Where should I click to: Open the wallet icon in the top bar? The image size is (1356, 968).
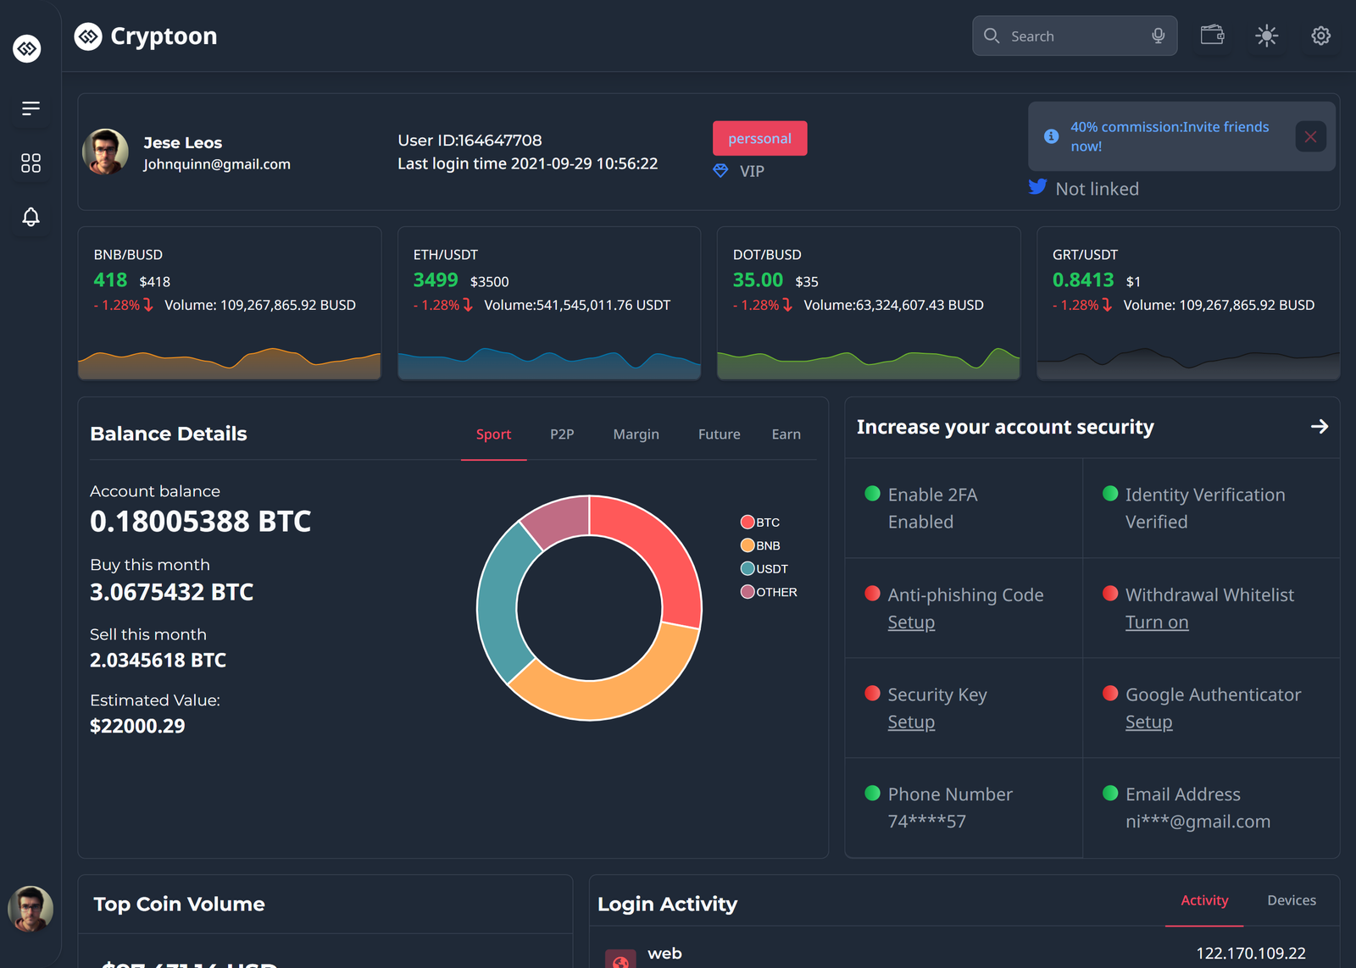pos(1212,36)
